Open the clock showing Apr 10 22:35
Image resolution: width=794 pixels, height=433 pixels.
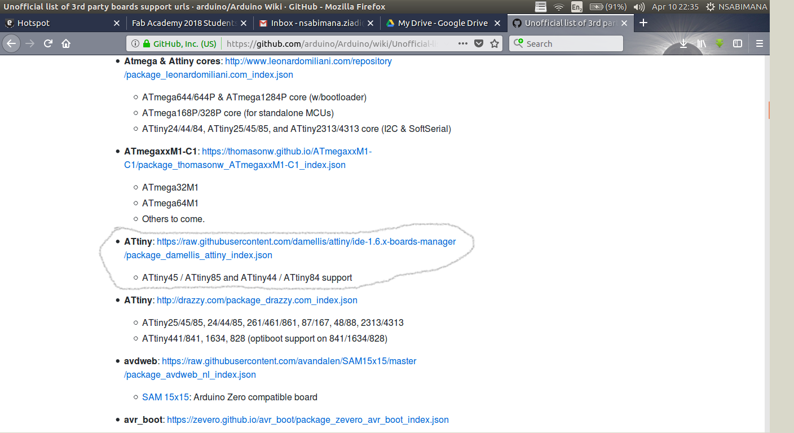(x=675, y=7)
